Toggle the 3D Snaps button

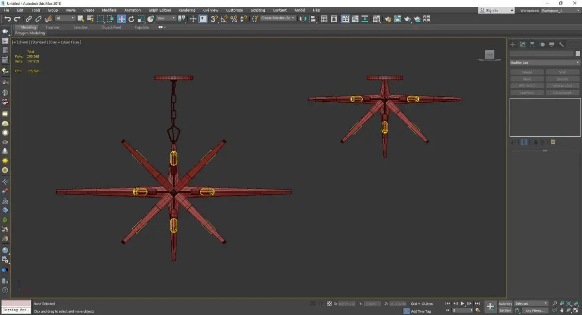point(214,19)
